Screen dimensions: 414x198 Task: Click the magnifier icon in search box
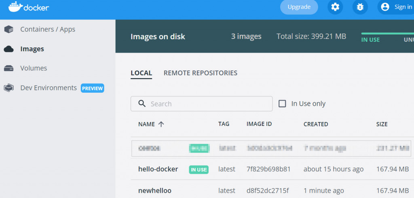click(x=142, y=104)
